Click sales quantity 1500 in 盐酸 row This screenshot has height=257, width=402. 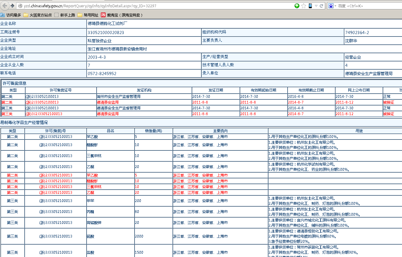[x=139, y=252]
